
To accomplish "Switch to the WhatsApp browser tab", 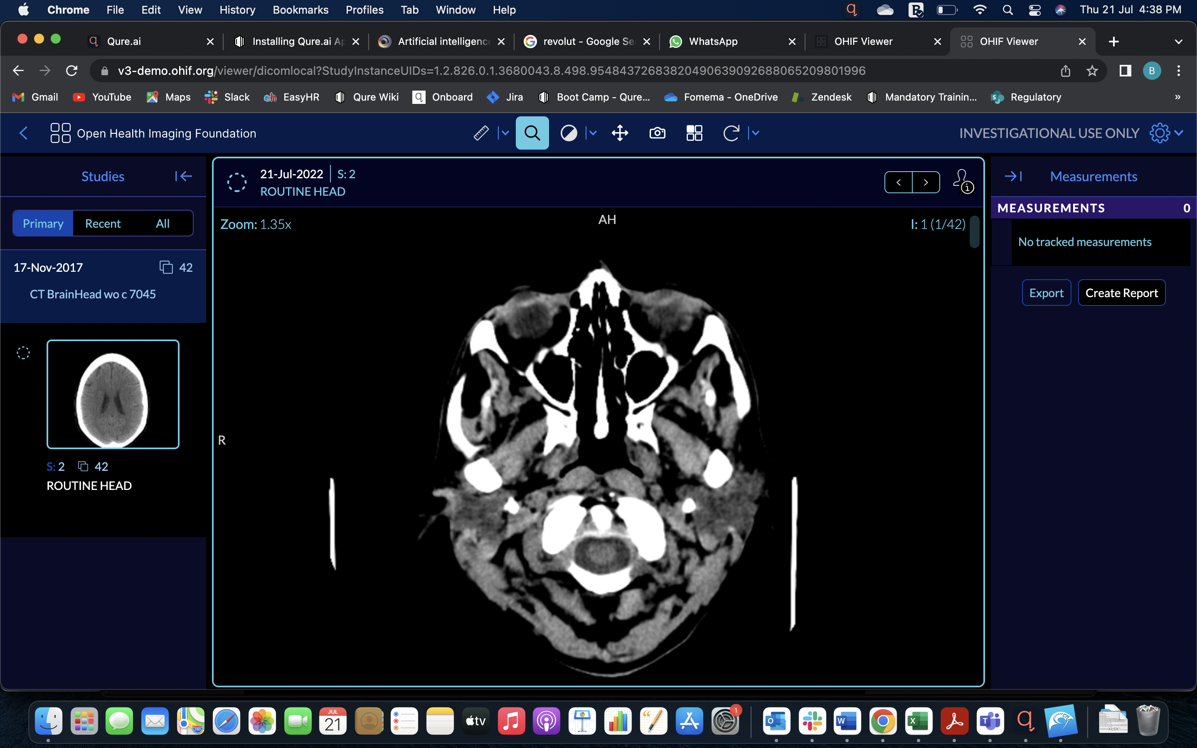I will pyautogui.click(x=713, y=42).
